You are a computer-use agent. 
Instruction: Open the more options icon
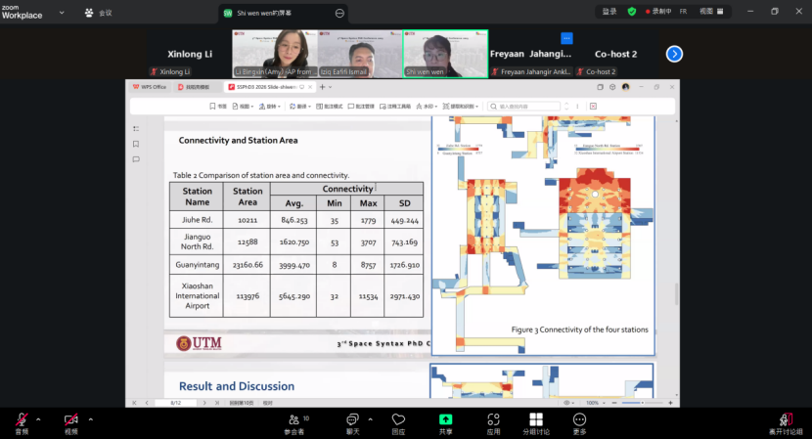coord(580,422)
